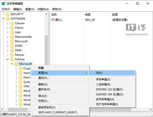Click the 名称 column header

[67, 15]
